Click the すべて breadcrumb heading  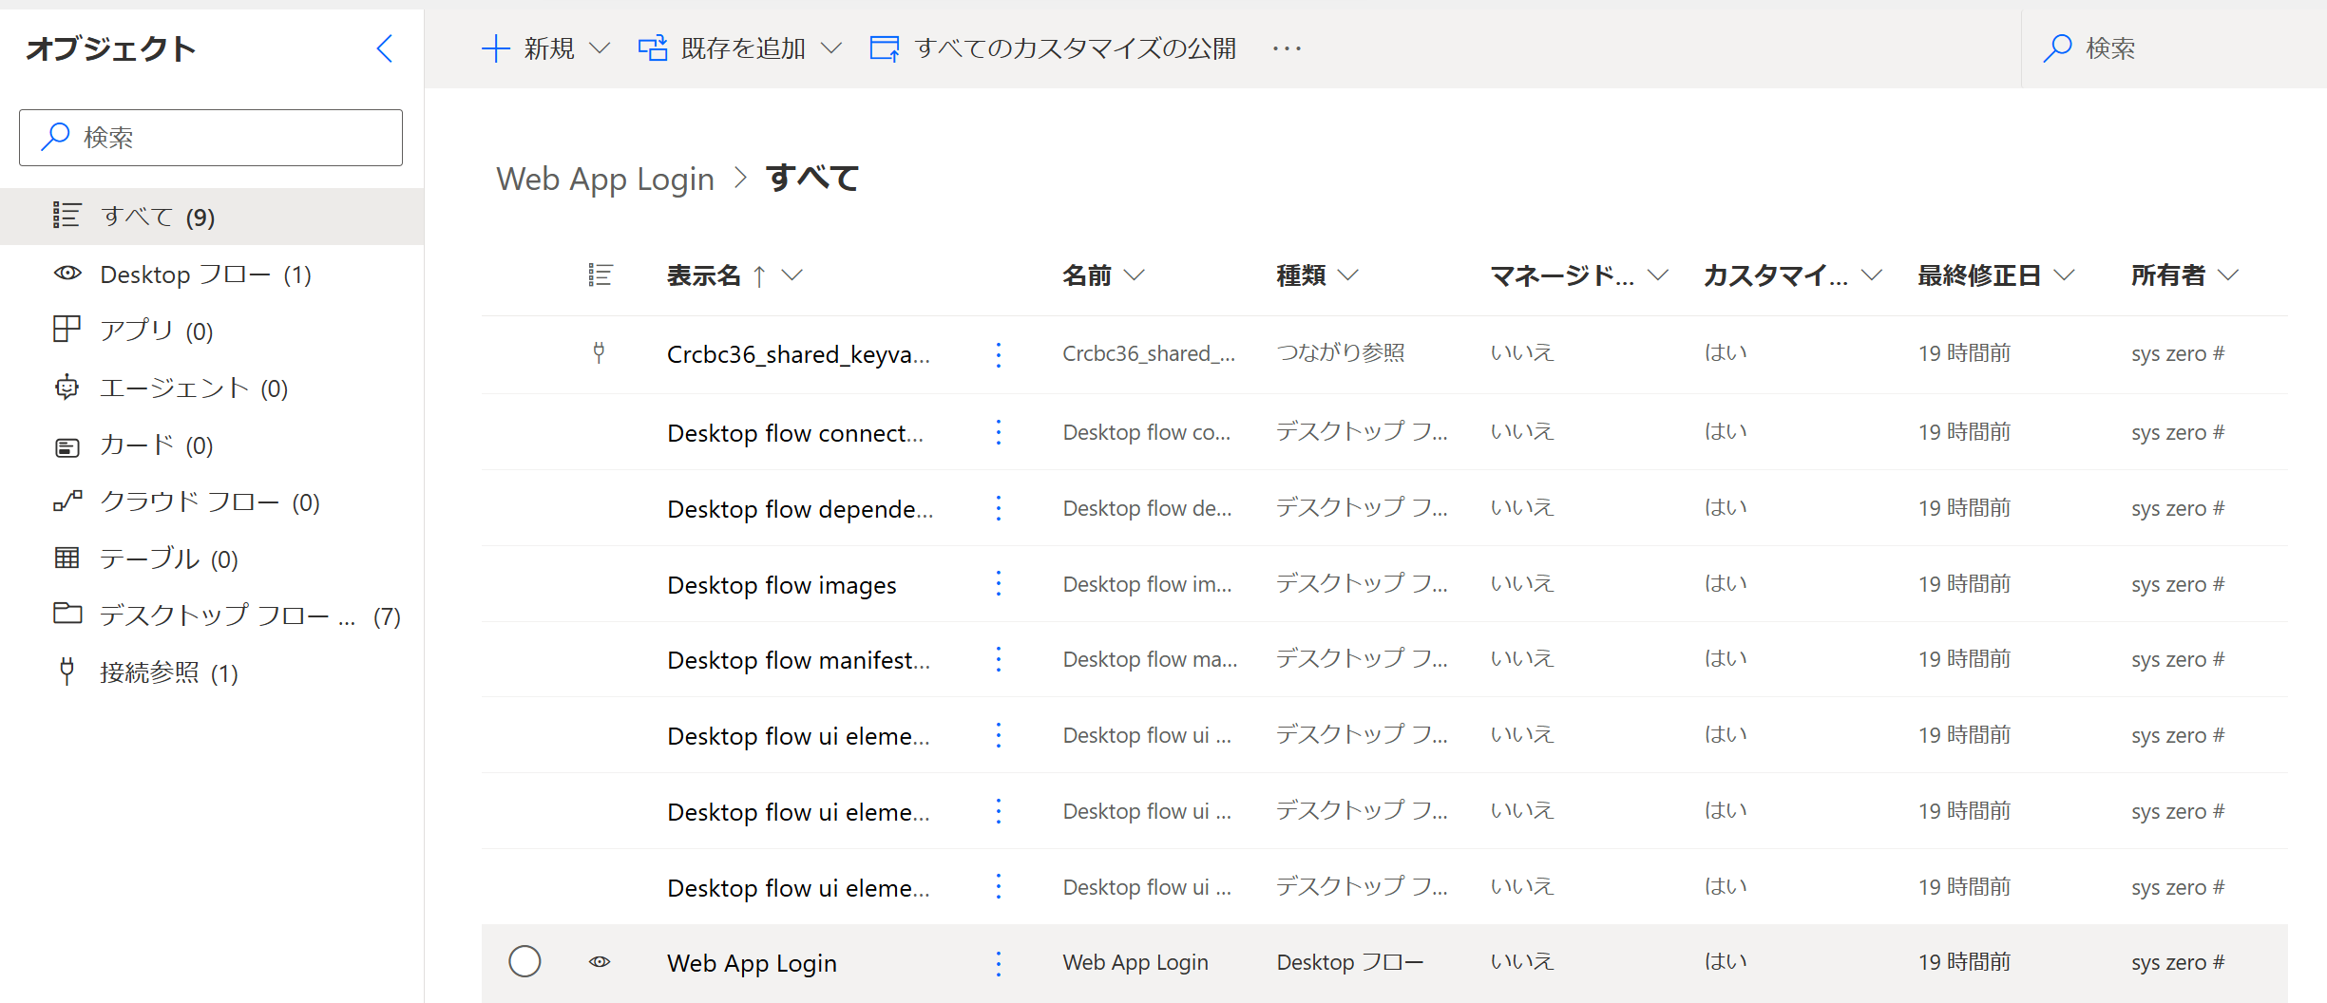[x=812, y=178]
